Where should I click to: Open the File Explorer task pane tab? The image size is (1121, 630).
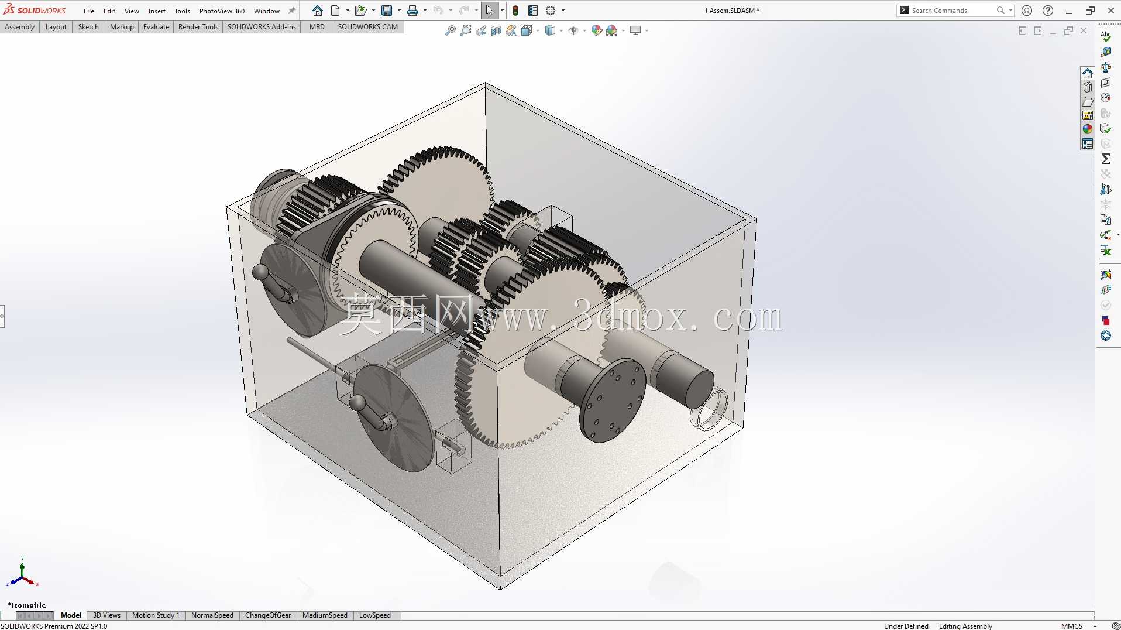coord(1088,101)
